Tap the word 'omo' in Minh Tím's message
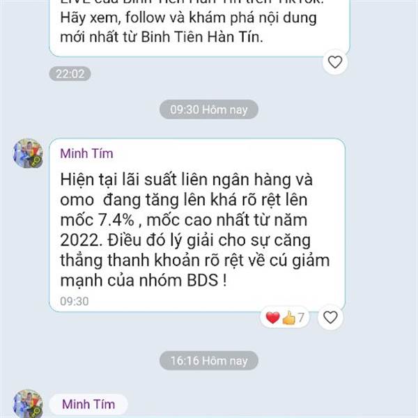Viewport: 418px width, 418px height. [x=77, y=200]
